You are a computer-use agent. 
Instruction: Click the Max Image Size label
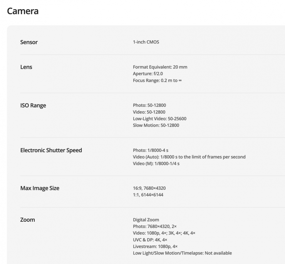[40, 188]
